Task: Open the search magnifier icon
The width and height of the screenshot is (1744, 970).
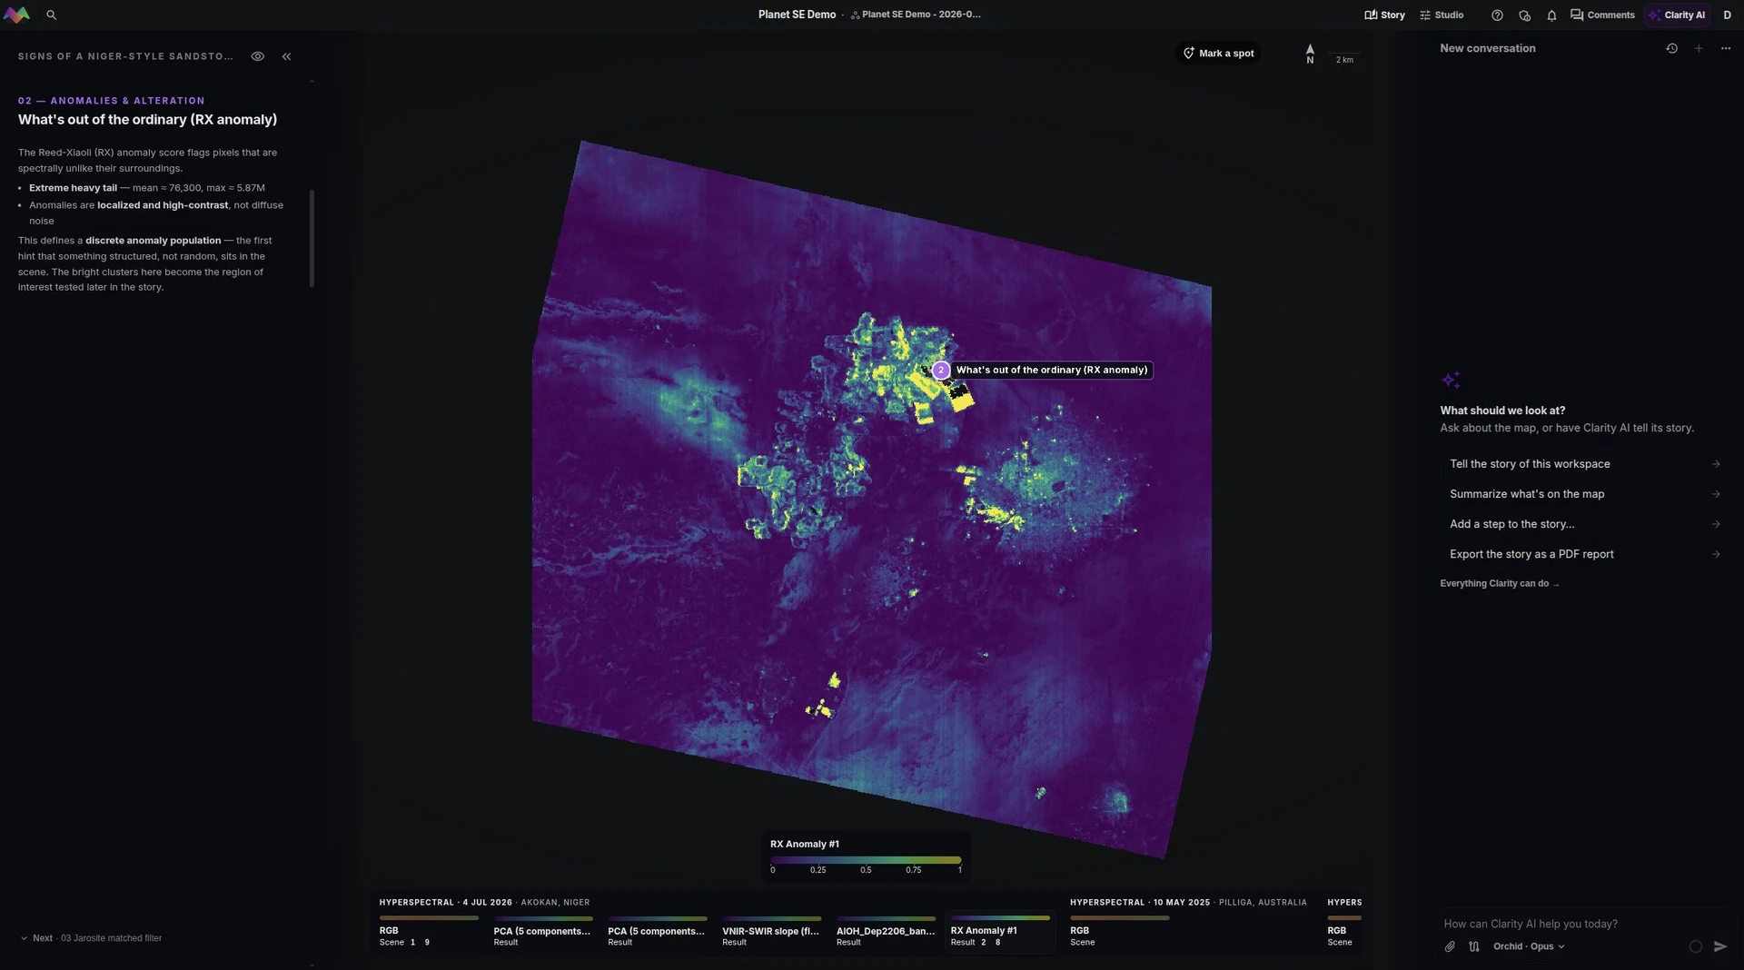Action: point(51,15)
